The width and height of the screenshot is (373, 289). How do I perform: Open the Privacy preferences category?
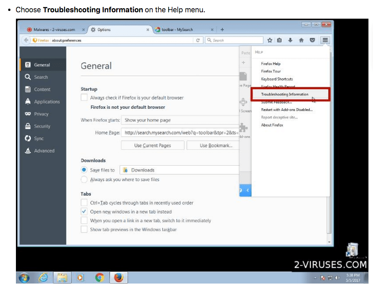click(43, 114)
